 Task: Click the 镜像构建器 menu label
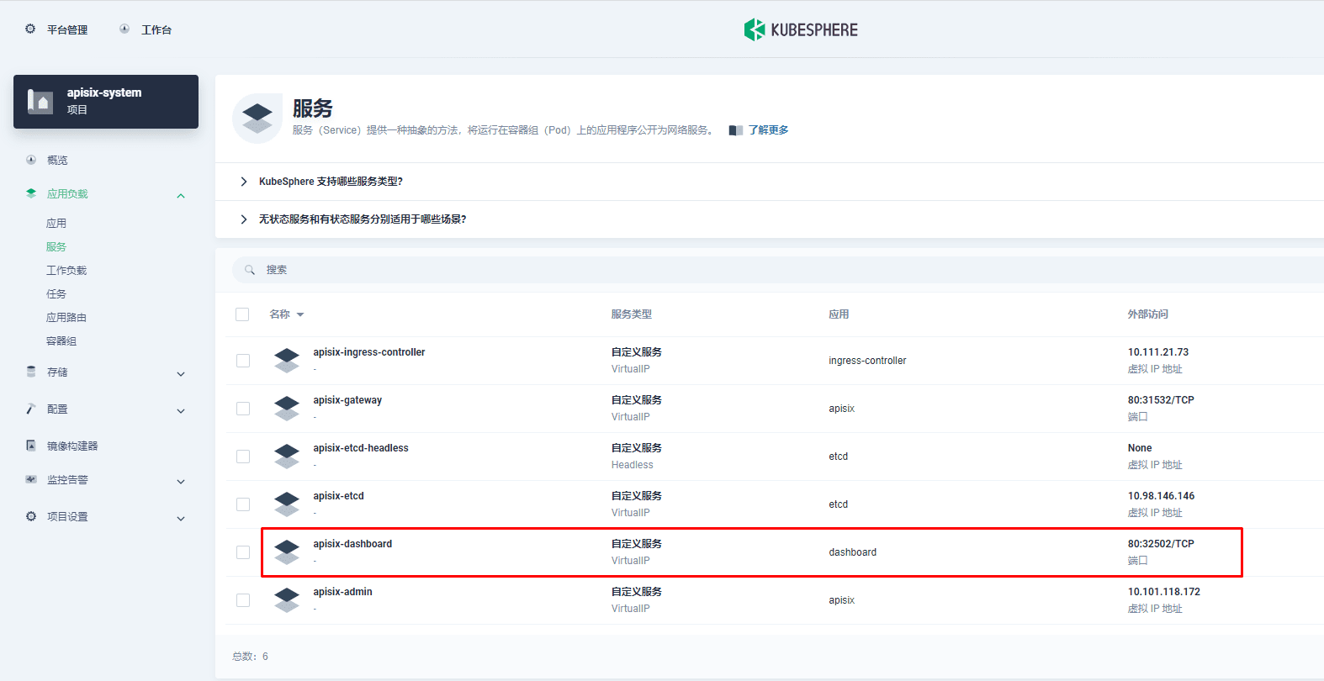pos(72,446)
